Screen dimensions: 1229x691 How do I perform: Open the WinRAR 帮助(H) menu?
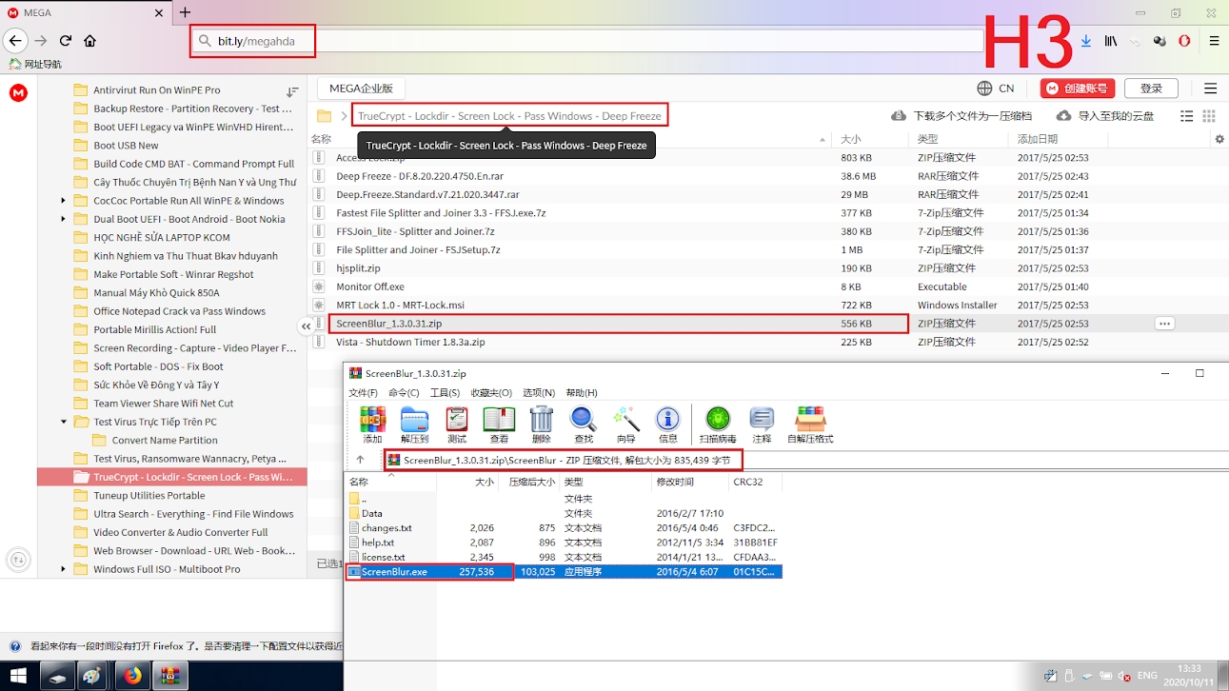[x=581, y=392]
